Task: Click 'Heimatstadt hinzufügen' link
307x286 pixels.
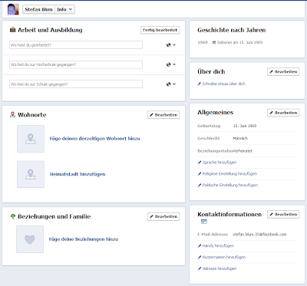Action: click(78, 174)
